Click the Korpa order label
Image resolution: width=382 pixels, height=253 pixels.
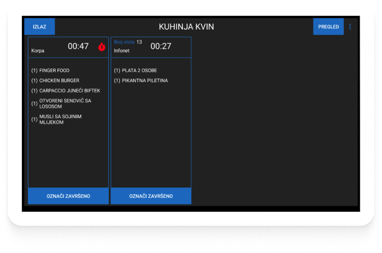pos(38,51)
